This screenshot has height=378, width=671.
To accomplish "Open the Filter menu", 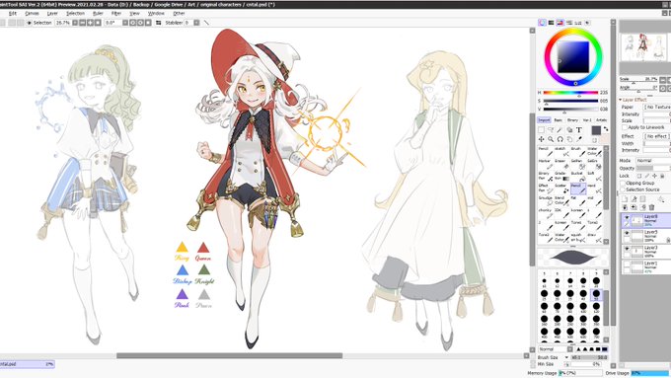I will (116, 14).
